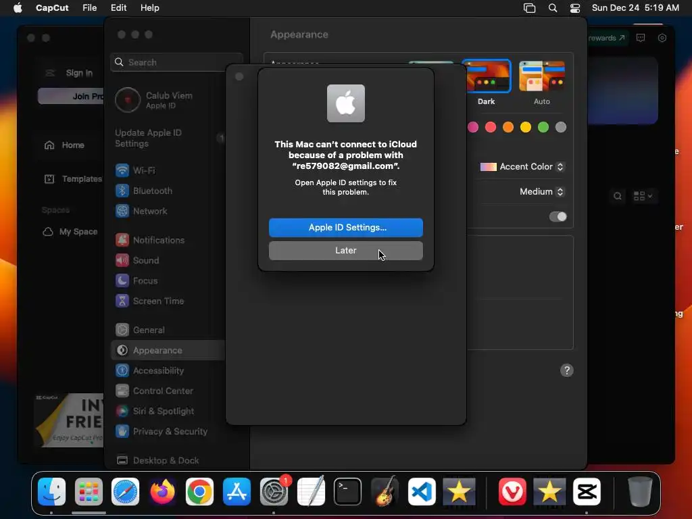
Task: Launch Google Chrome from the Dock
Action: [199, 492]
